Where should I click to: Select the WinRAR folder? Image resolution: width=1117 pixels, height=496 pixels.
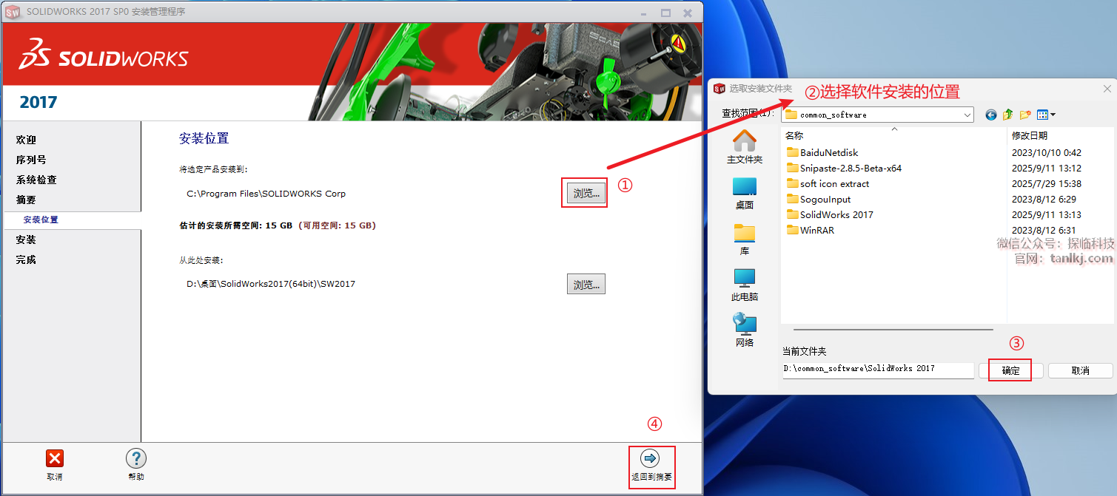[811, 230]
